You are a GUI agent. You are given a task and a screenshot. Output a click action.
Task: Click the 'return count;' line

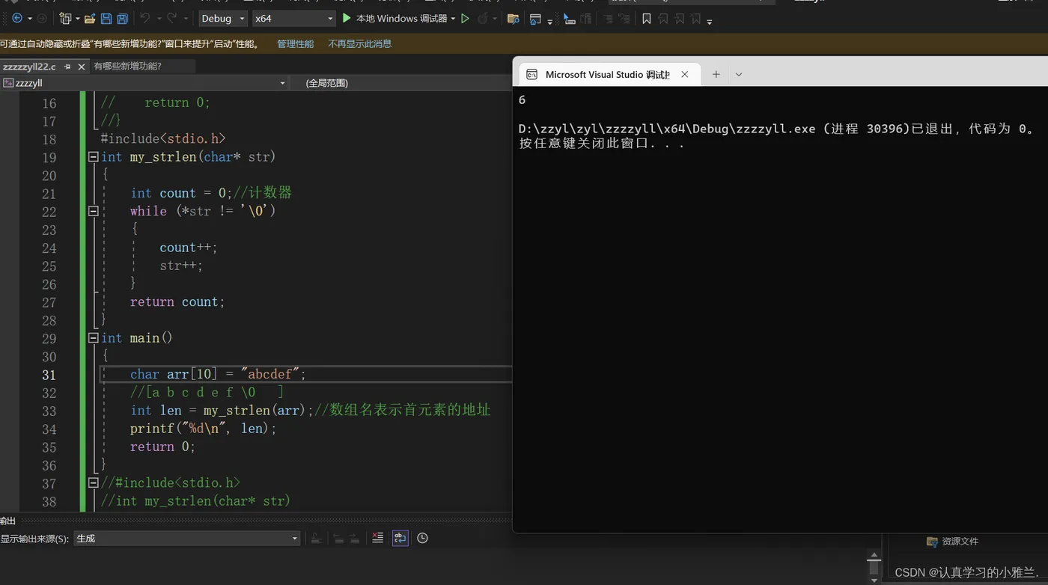[x=177, y=301]
